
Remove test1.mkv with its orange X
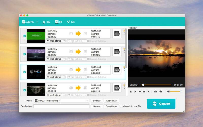124,31
